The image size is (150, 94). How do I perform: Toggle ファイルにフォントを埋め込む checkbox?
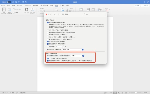[x=48, y=58]
